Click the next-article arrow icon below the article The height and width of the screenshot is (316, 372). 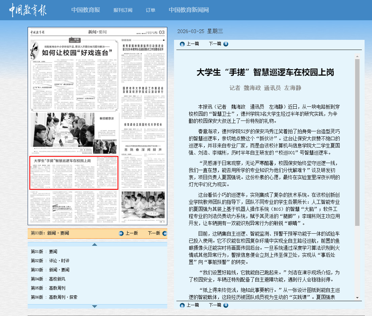point(226,305)
